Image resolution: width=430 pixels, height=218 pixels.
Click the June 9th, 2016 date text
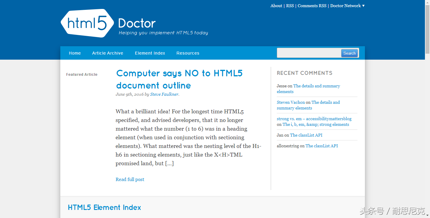coord(130,94)
